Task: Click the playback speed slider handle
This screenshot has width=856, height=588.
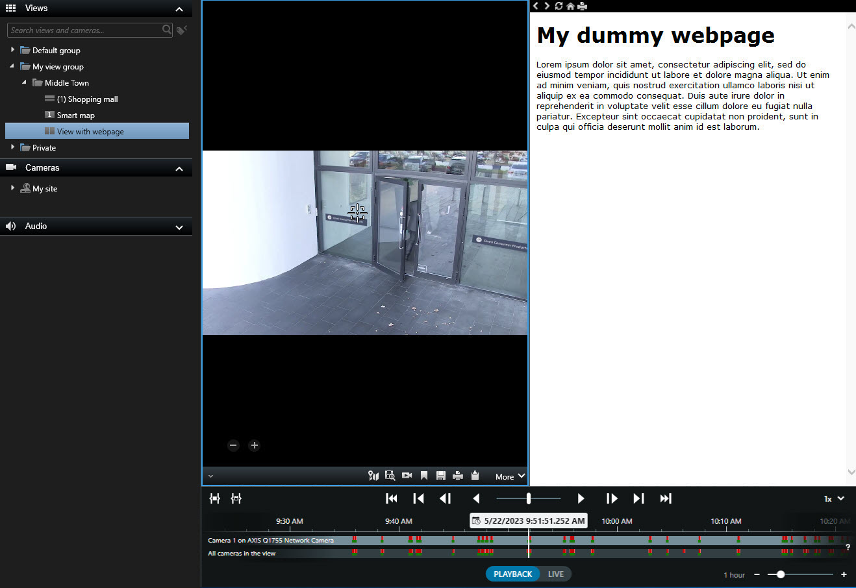Action: coord(529,498)
